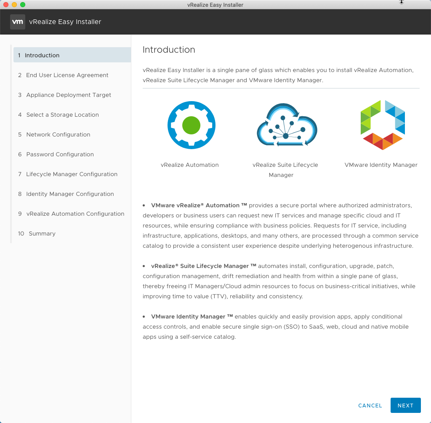Close the installer window with red button
Screen dimensions: 431x423
[6, 5]
